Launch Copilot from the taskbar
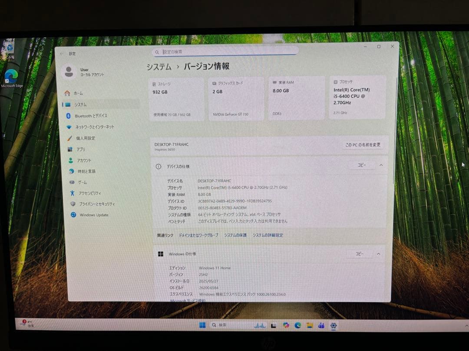This screenshot has height=351, width=469. coord(286,325)
